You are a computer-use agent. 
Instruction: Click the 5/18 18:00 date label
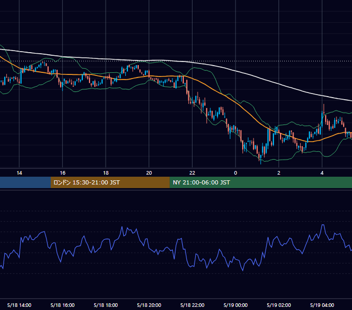[106, 305]
